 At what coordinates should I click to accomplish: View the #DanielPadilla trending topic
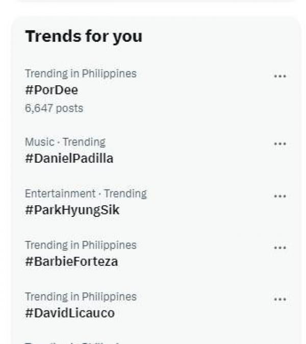click(69, 158)
